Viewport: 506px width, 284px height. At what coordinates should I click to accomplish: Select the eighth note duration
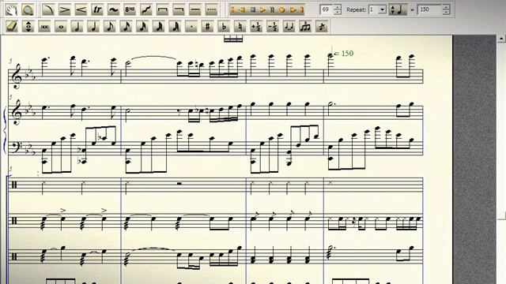pos(109,26)
